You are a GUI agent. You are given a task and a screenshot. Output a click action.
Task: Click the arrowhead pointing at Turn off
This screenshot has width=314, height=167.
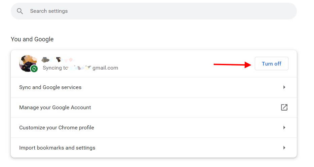248,65
